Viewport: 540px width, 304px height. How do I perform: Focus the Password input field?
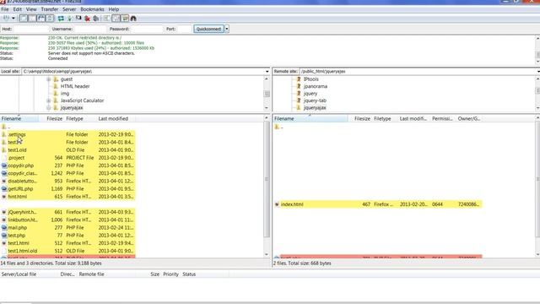(147, 29)
